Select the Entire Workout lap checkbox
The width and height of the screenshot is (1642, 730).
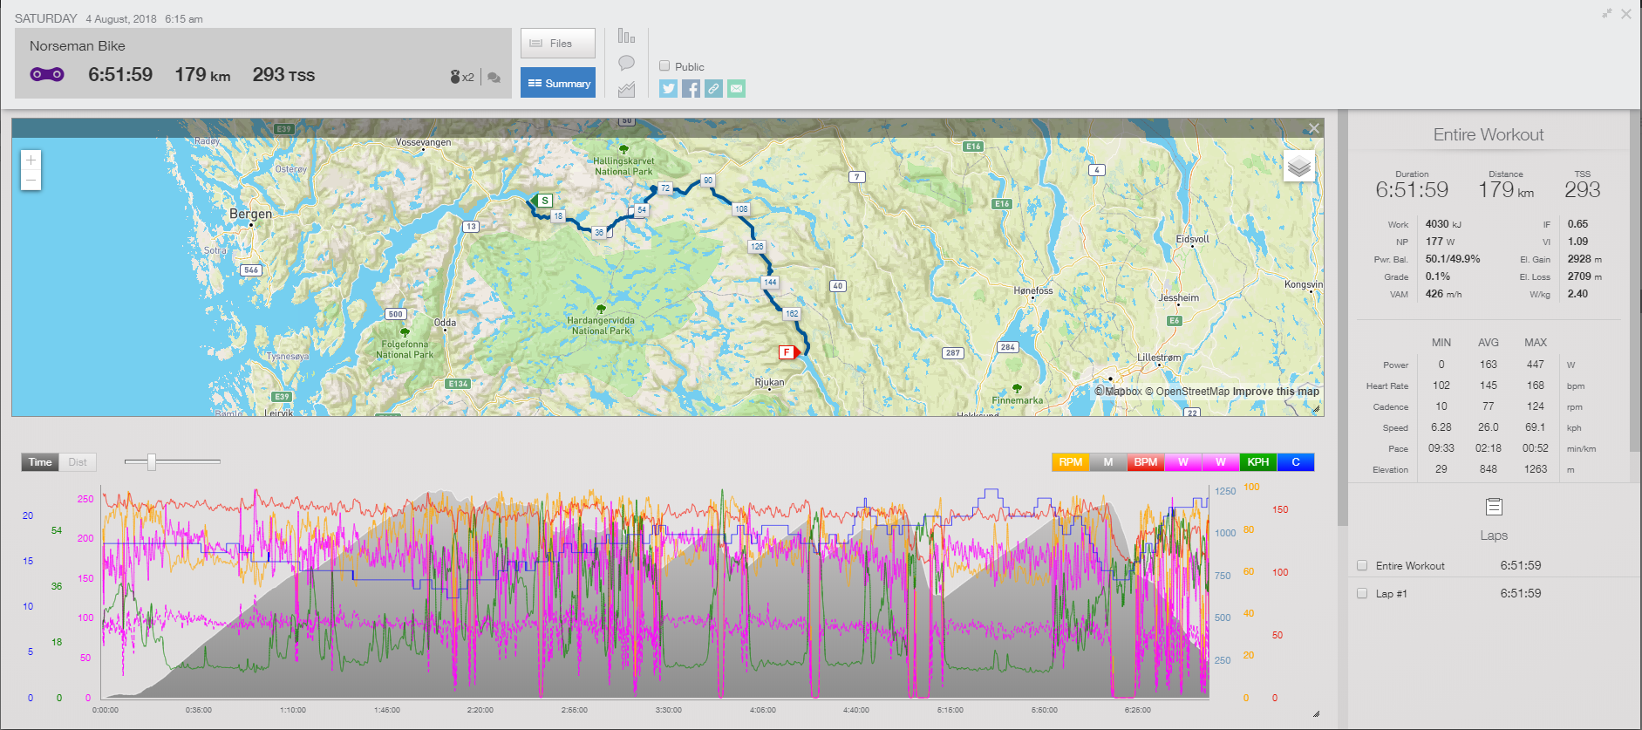1362,566
